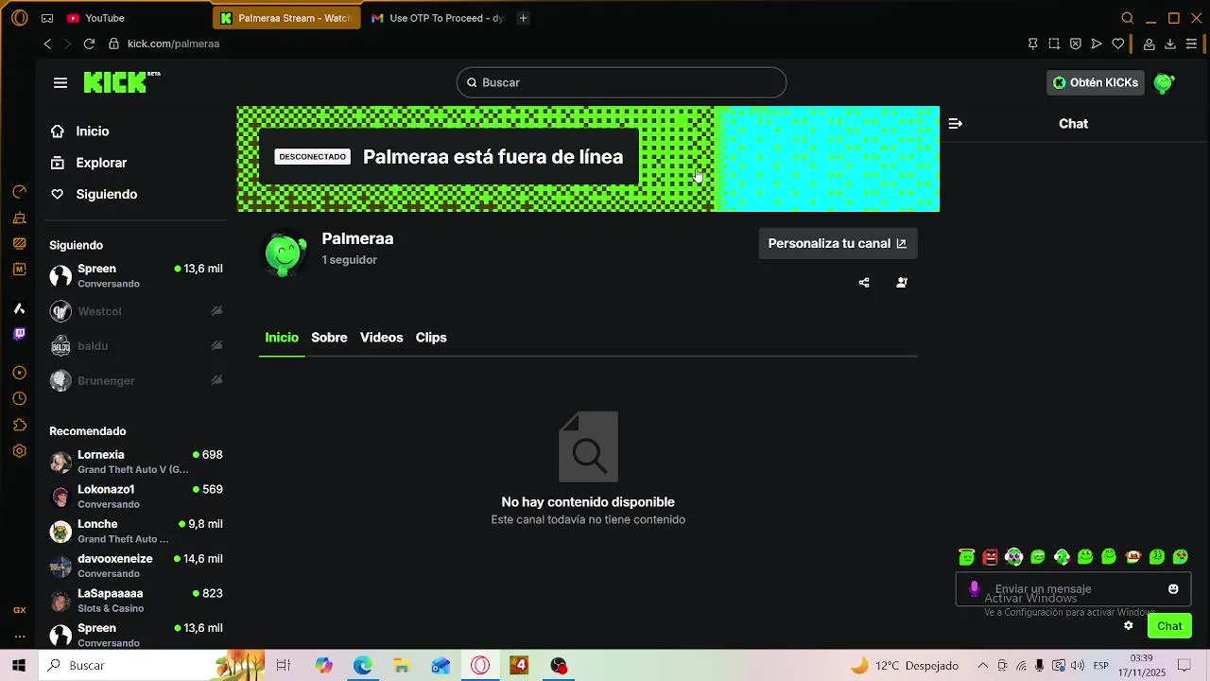The height and width of the screenshot is (681, 1210).
Task: Open Windows Start menu
Action: [19, 666]
